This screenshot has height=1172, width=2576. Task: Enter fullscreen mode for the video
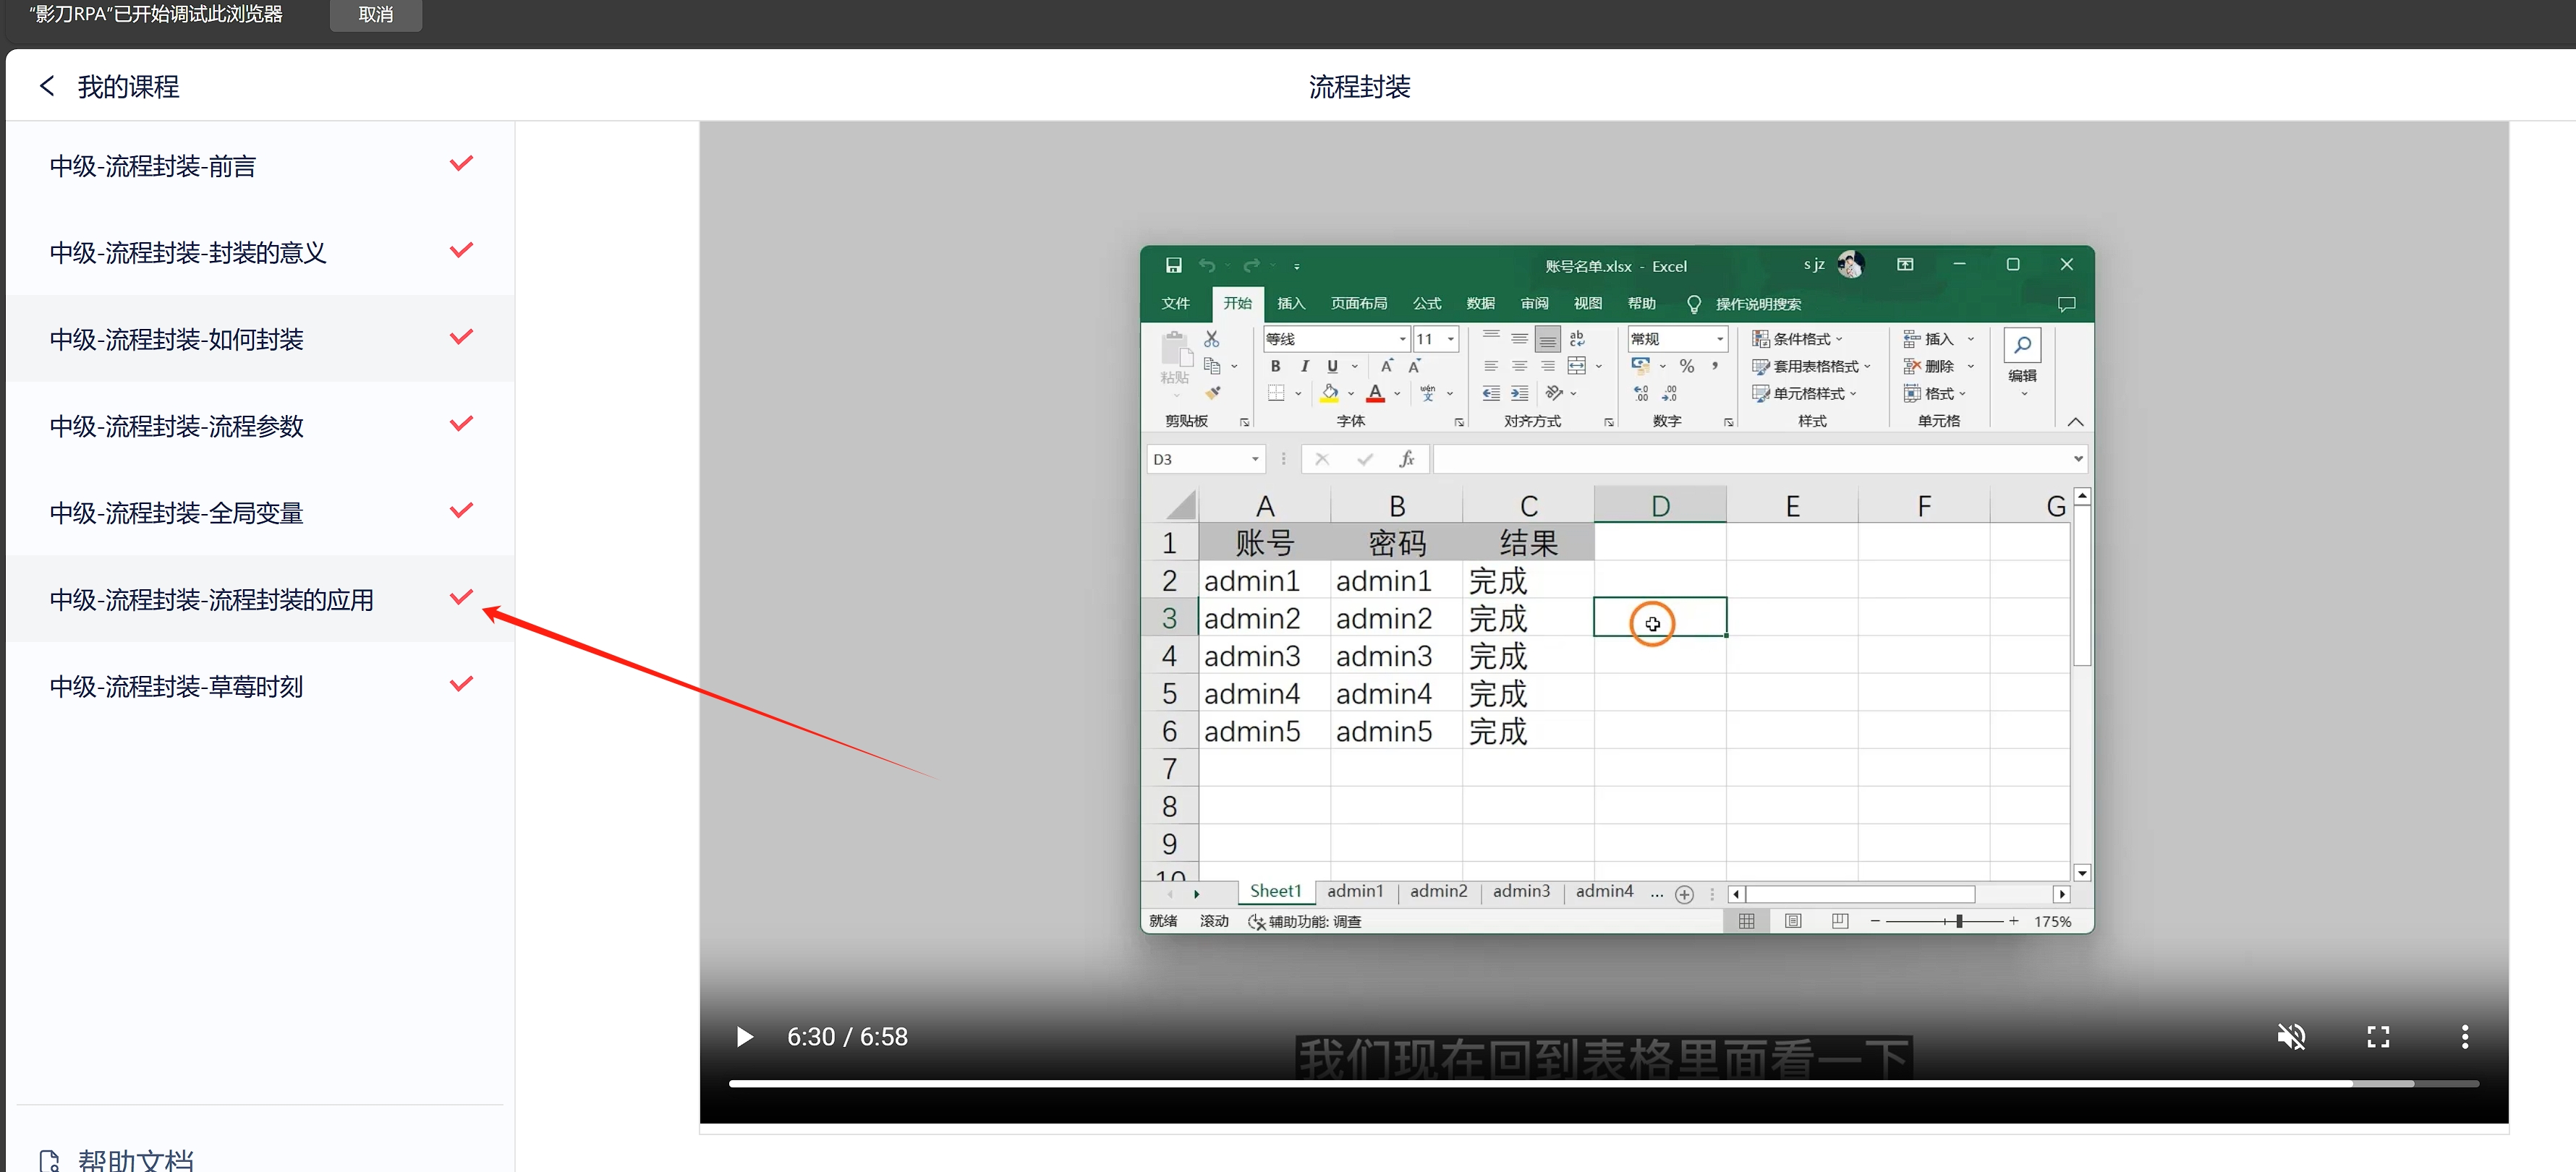coord(2378,1036)
